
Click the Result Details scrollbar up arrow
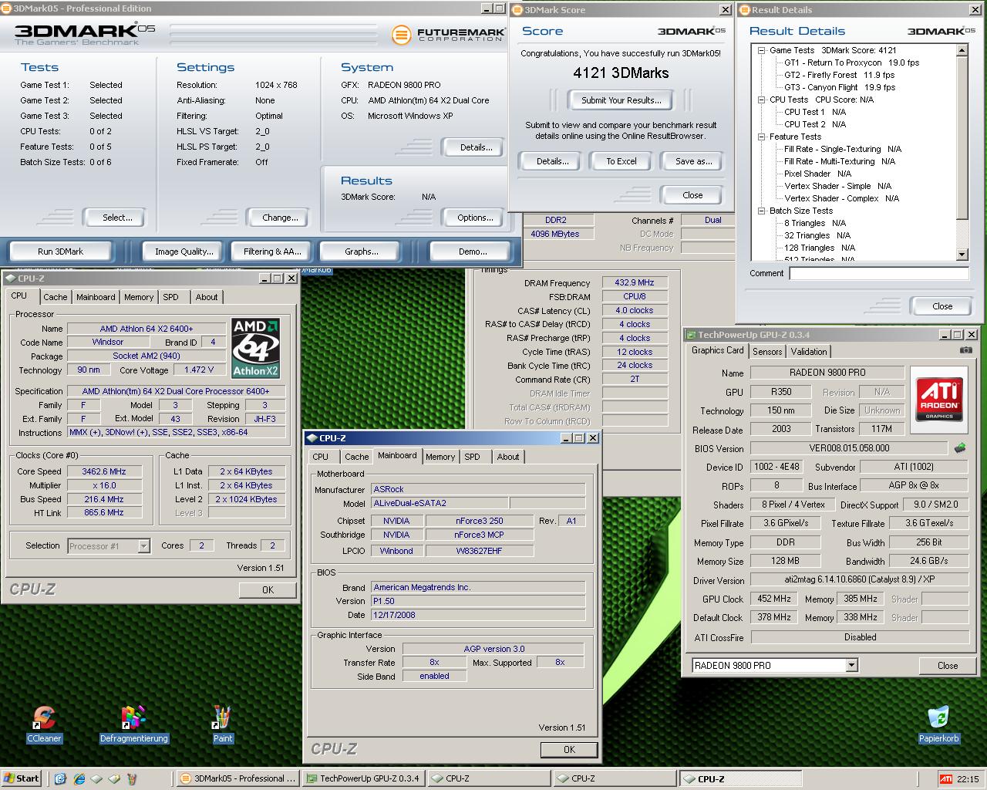point(962,50)
